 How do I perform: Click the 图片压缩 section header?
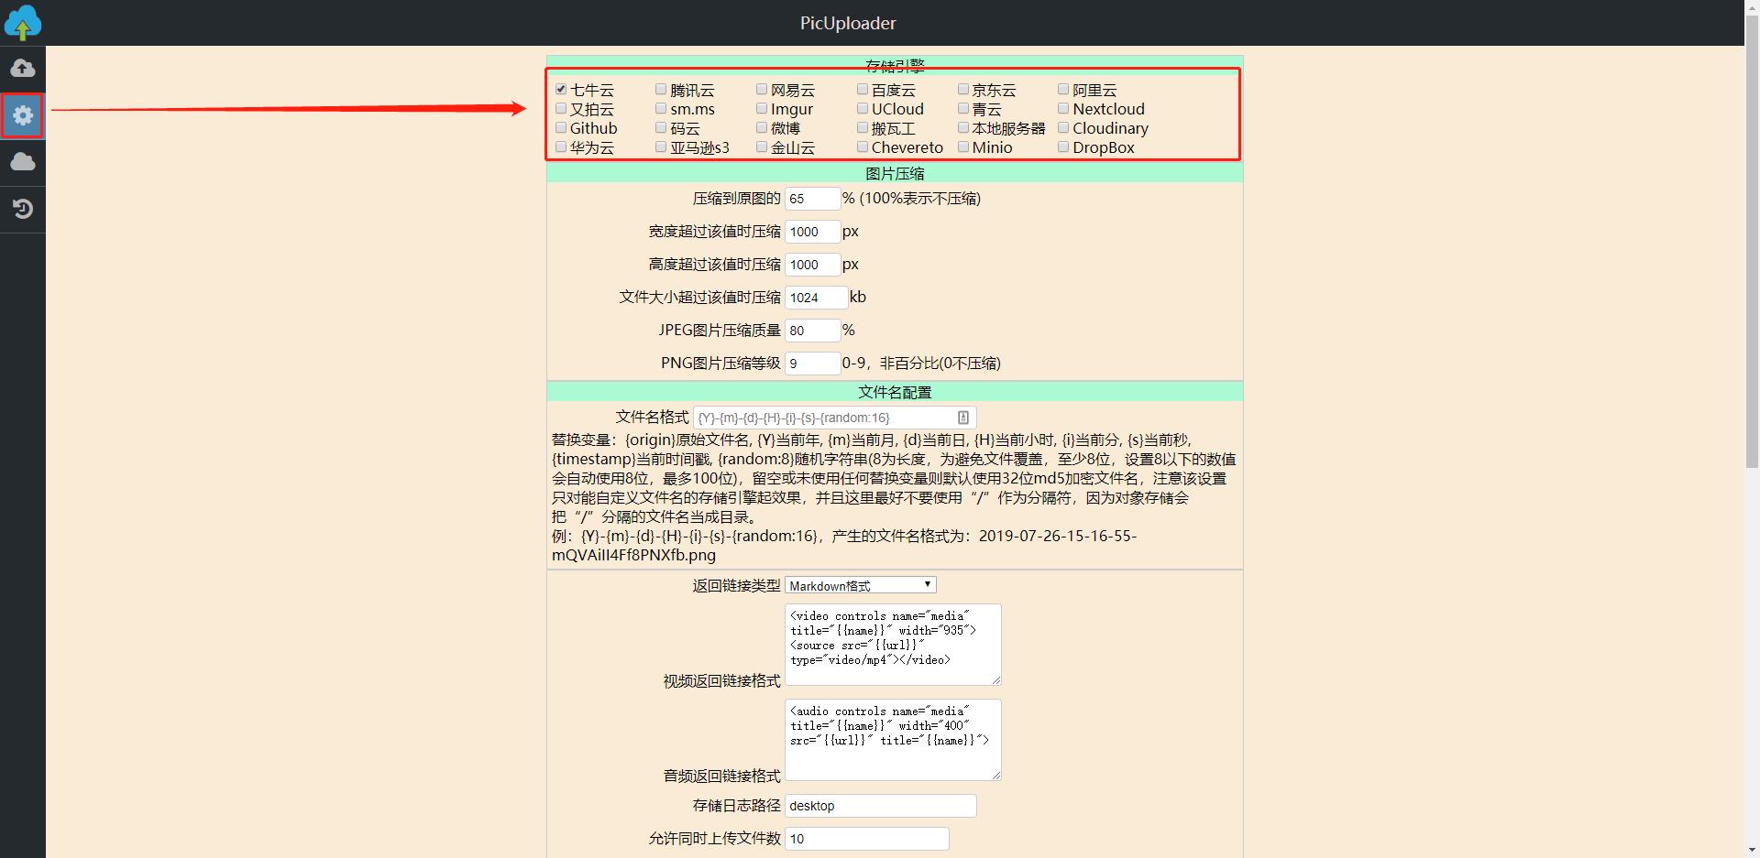click(895, 173)
